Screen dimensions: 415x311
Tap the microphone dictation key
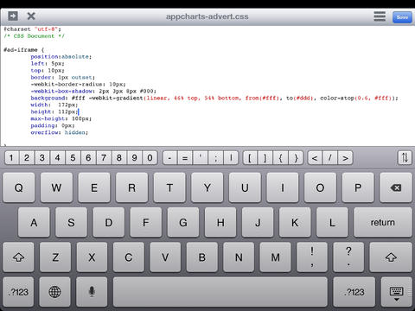pyautogui.click(x=92, y=292)
